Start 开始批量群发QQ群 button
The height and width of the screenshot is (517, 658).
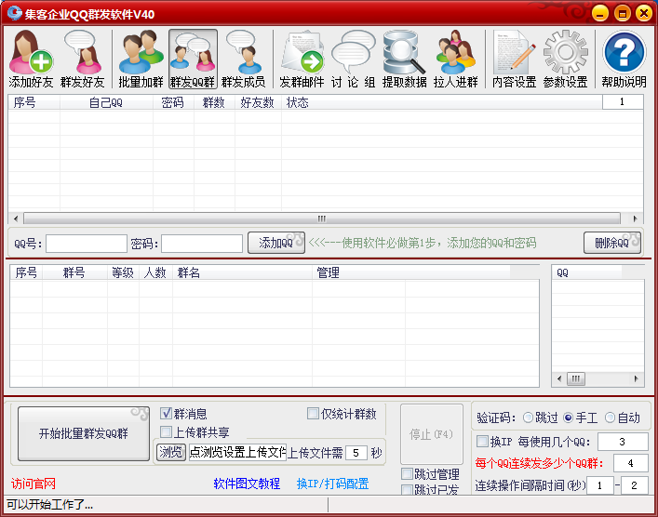(x=84, y=433)
